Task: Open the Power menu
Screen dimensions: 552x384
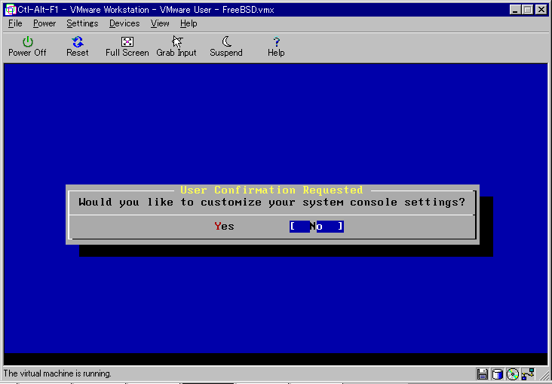Action: (x=44, y=23)
